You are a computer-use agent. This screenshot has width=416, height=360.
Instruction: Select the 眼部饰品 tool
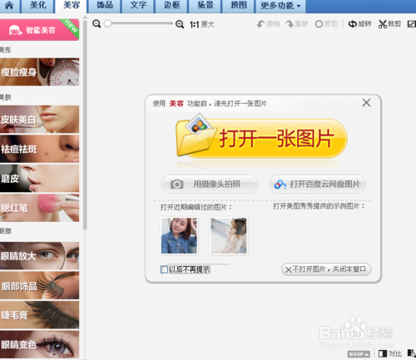39,285
